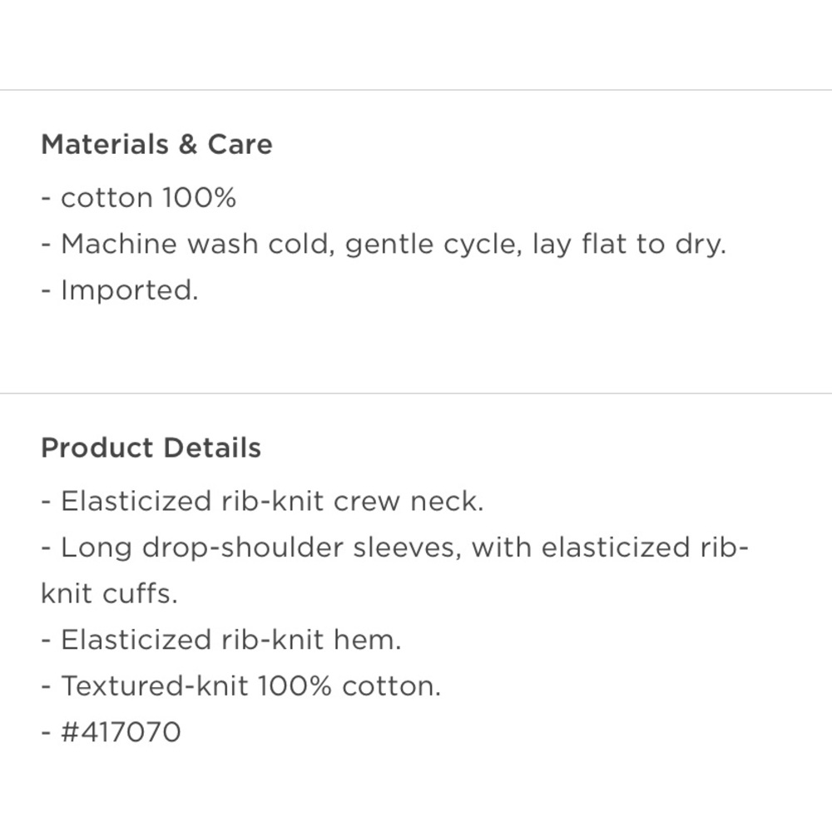Click the Long drop-shoulder sleeves line

point(394,547)
